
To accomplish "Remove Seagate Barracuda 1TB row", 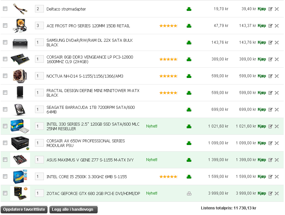I will point(277,109).
